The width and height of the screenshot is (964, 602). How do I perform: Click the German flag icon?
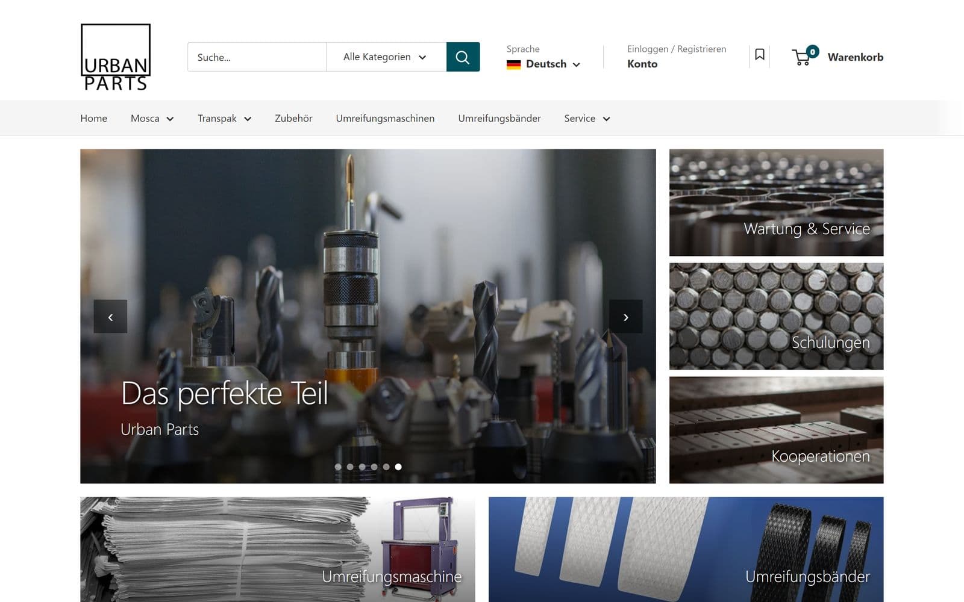pyautogui.click(x=513, y=64)
